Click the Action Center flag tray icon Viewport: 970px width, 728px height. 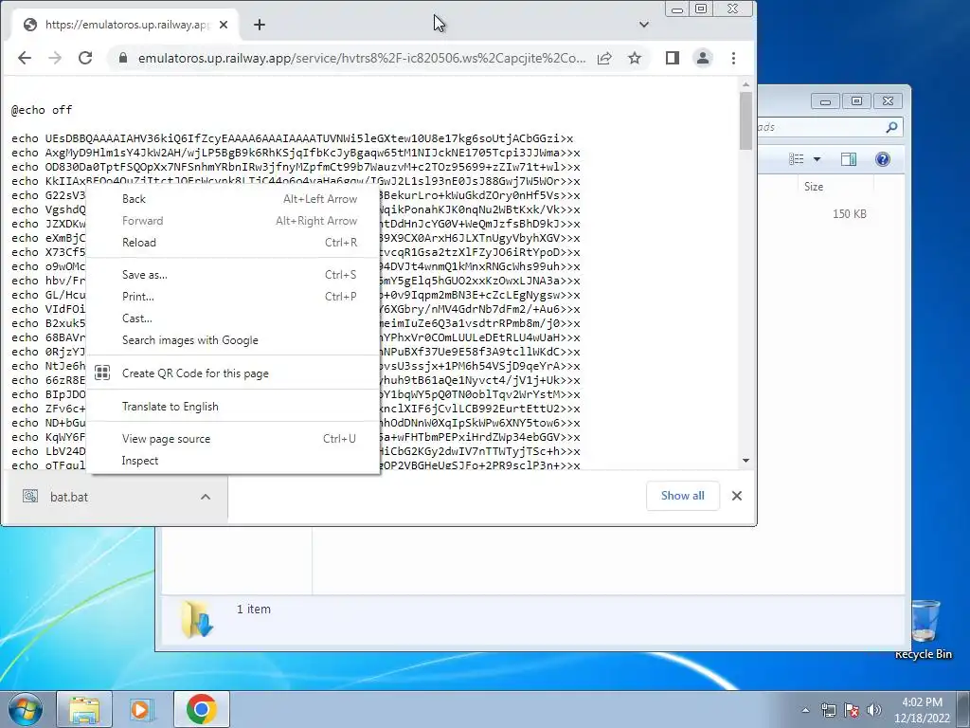(852, 710)
